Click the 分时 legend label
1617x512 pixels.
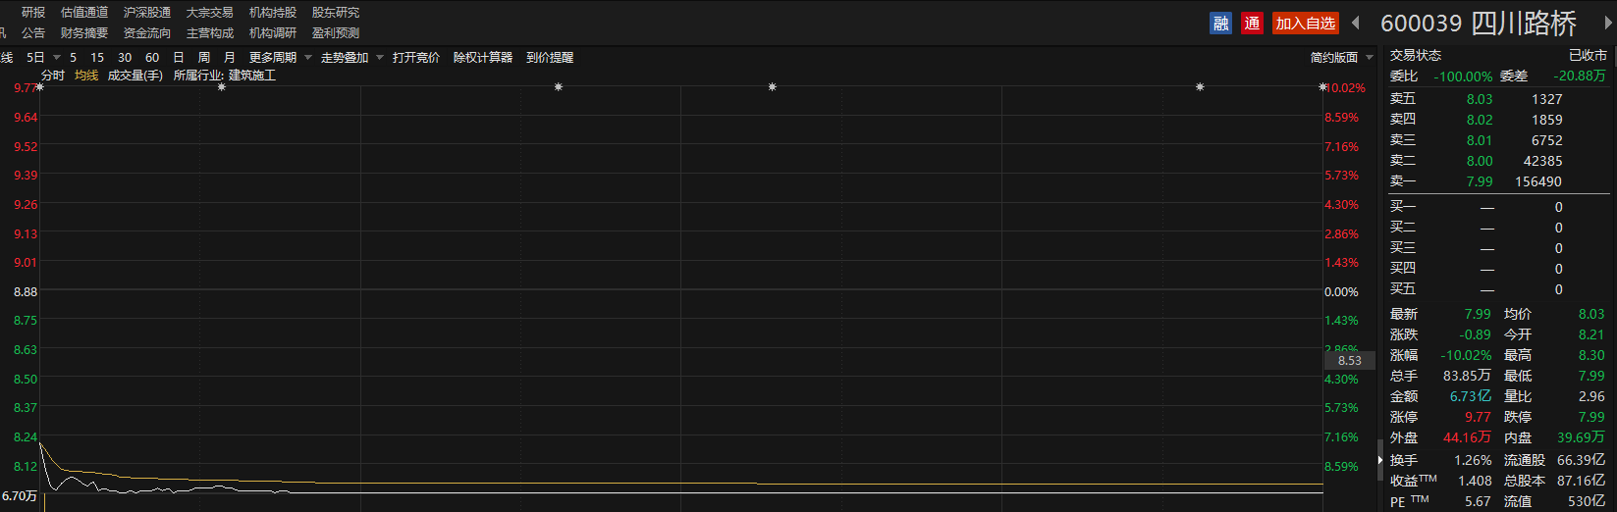[x=53, y=76]
